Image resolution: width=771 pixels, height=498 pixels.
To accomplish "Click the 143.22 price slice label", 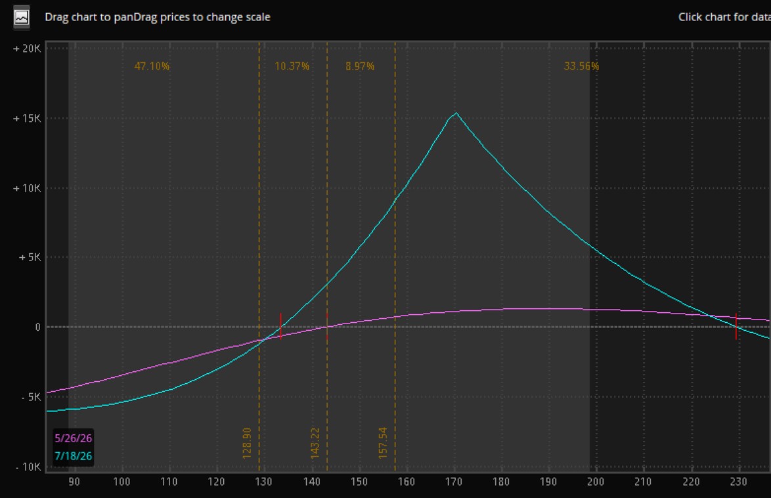I will click(x=315, y=444).
